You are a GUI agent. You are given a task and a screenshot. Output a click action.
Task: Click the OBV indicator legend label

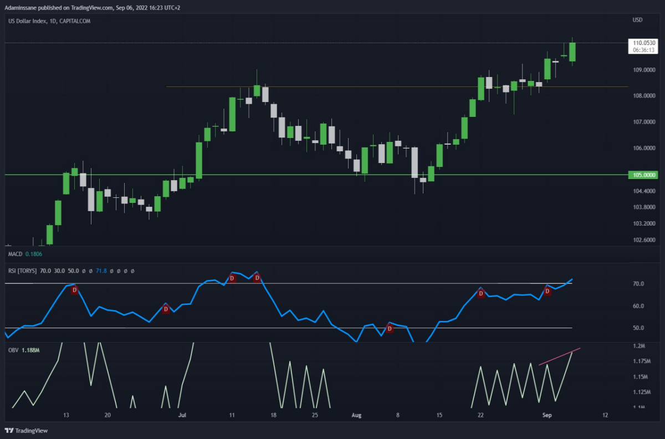point(13,350)
